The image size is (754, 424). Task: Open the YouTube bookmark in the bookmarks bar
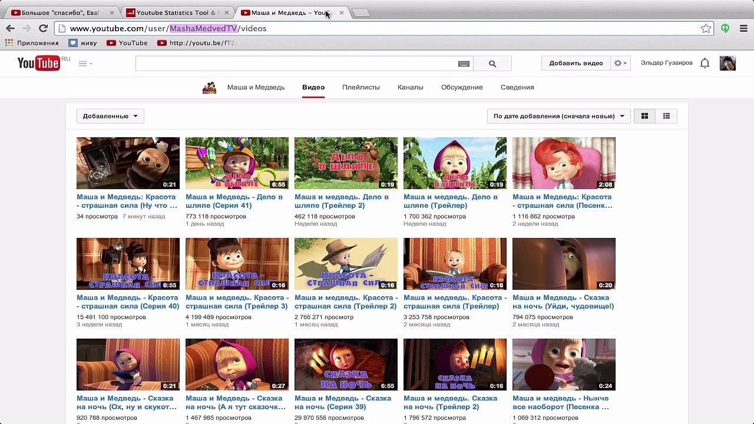pos(127,43)
